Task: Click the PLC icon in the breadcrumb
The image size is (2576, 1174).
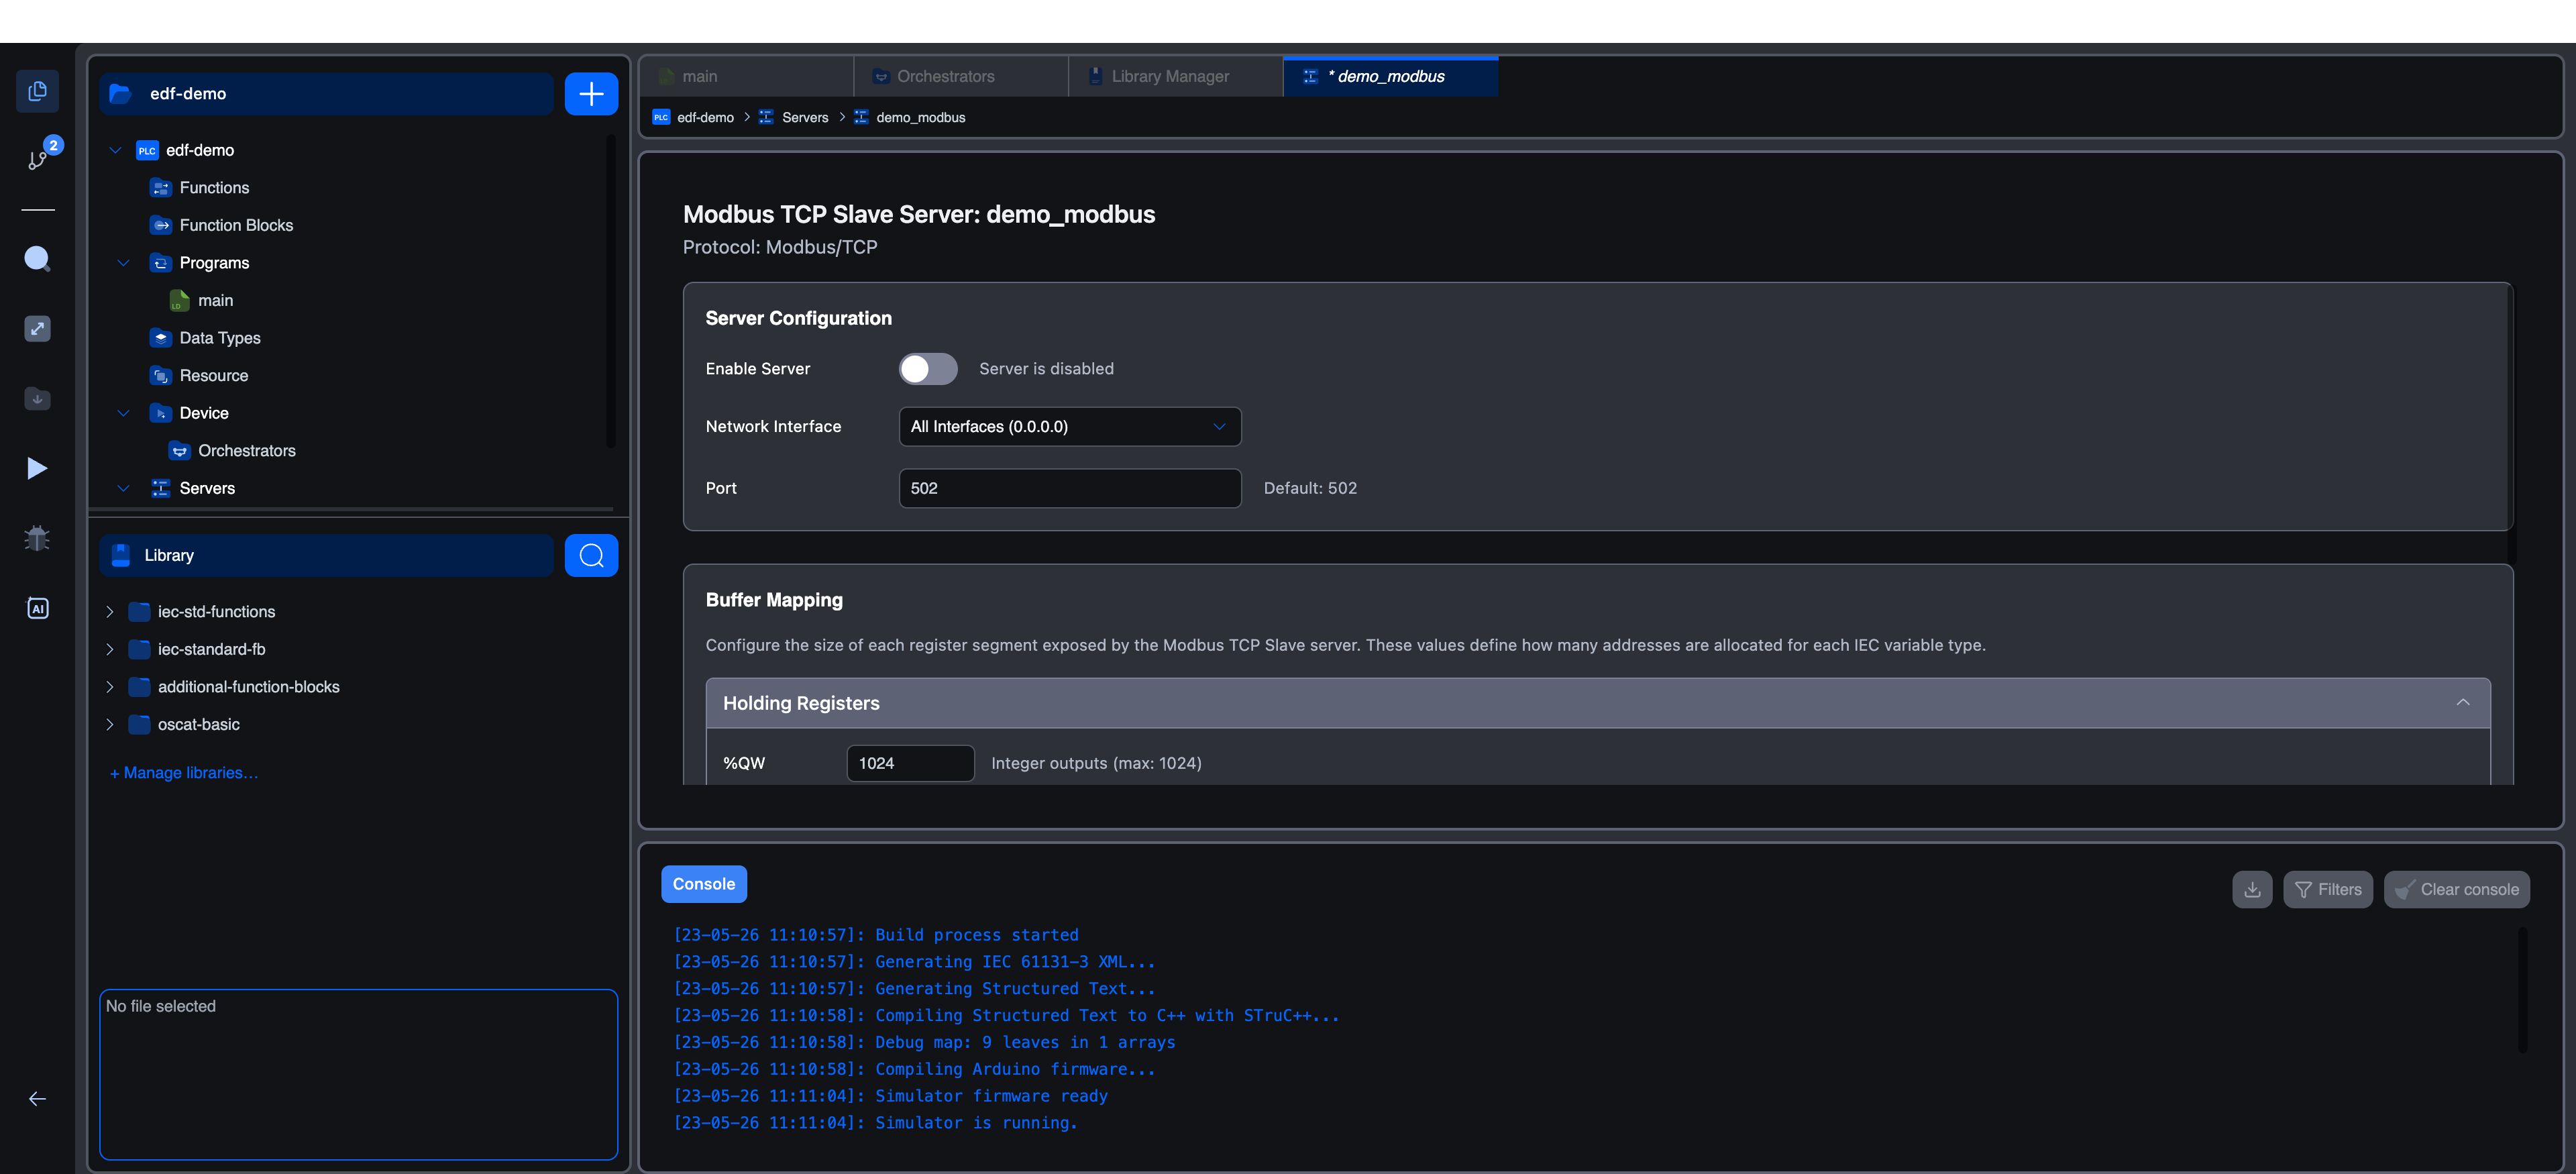Action: (661, 117)
